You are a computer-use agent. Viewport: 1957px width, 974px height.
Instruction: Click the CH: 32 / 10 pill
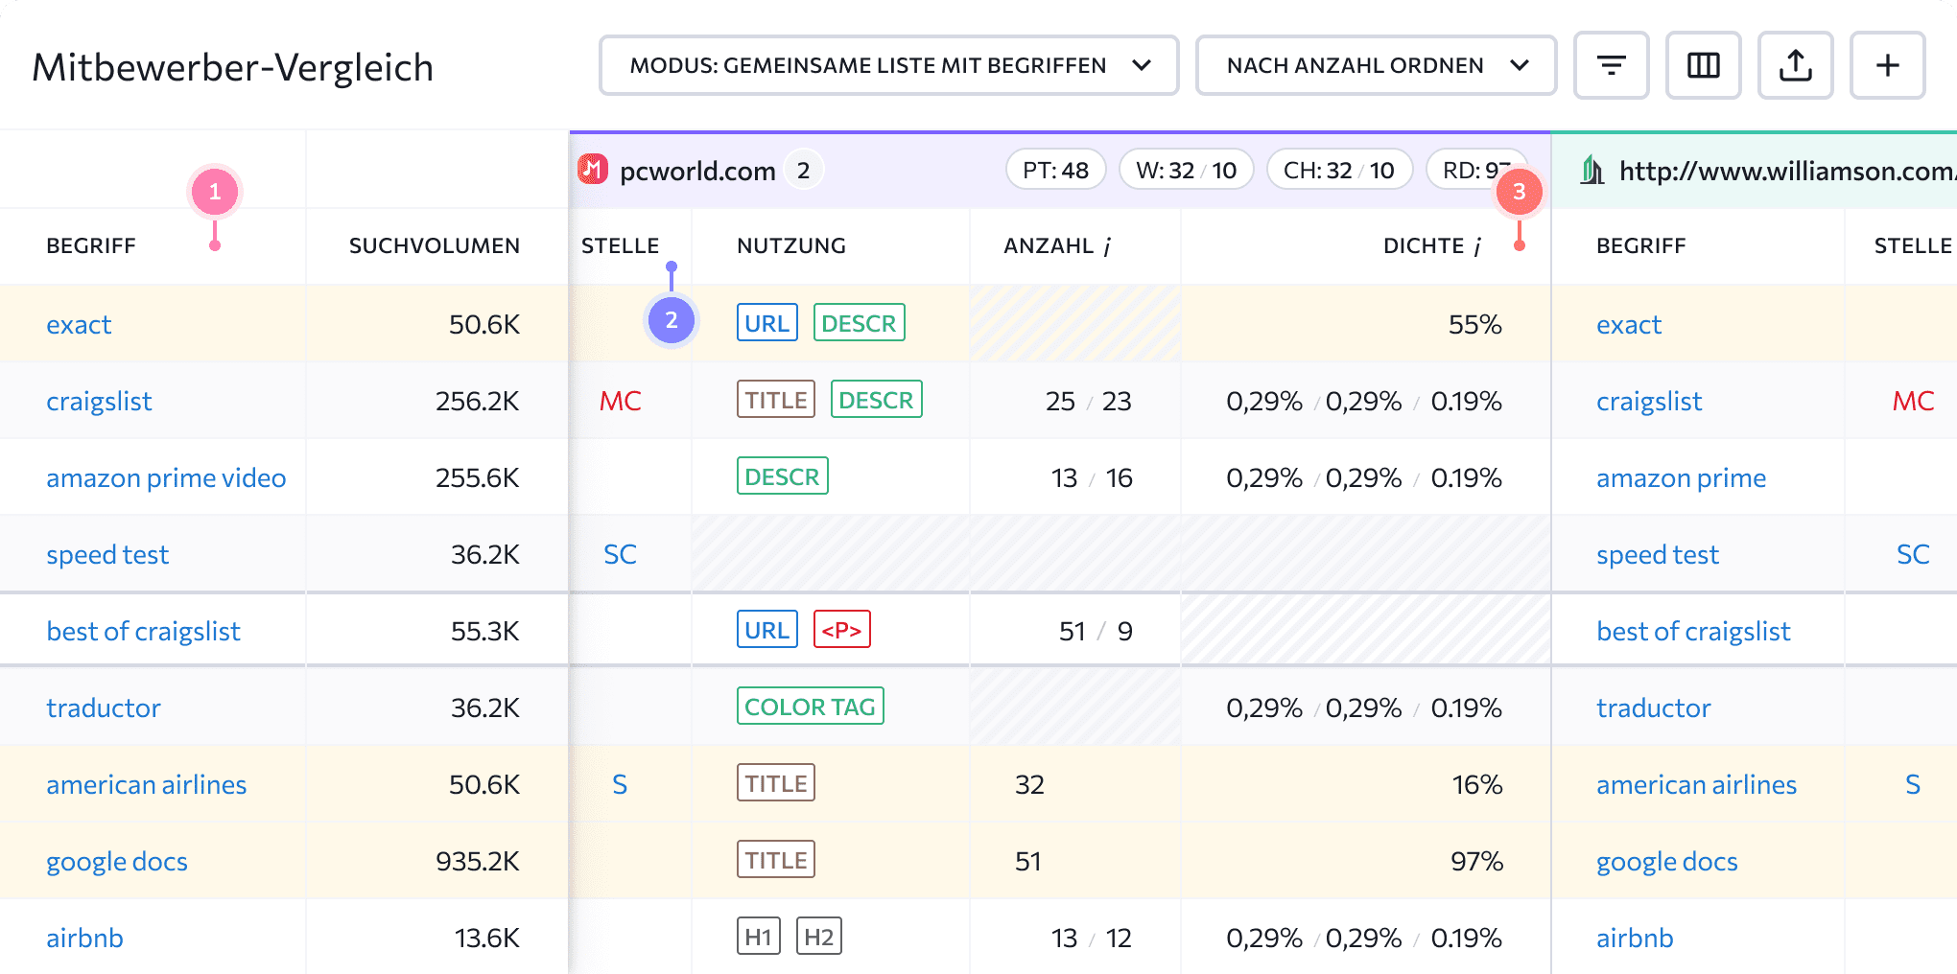[1338, 171]
